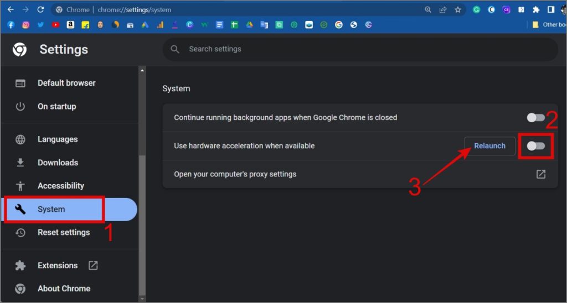Click the Grammarly extension icon
567x303 pixels.
(476, 9)
